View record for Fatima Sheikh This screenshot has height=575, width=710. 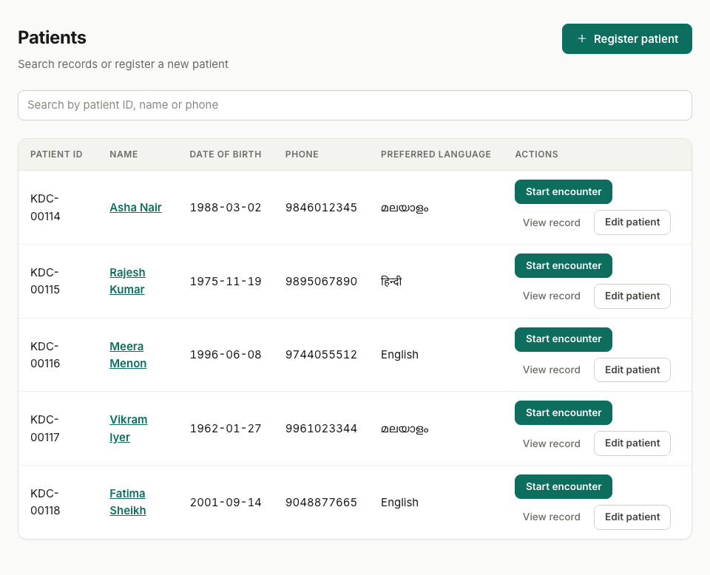(551, 517)
